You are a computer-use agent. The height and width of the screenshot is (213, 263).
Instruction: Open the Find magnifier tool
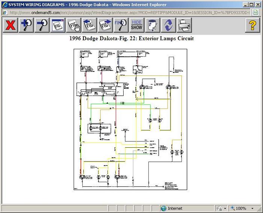click(121, 25)
